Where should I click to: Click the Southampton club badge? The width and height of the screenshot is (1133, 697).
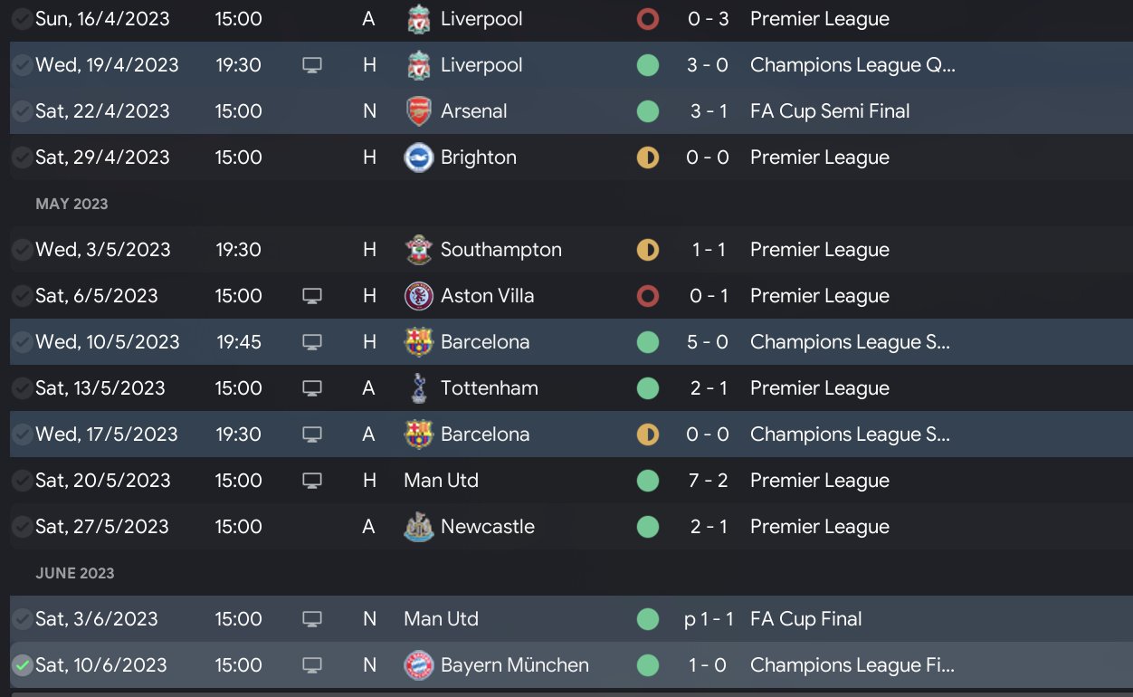click(x=418, y=250)
